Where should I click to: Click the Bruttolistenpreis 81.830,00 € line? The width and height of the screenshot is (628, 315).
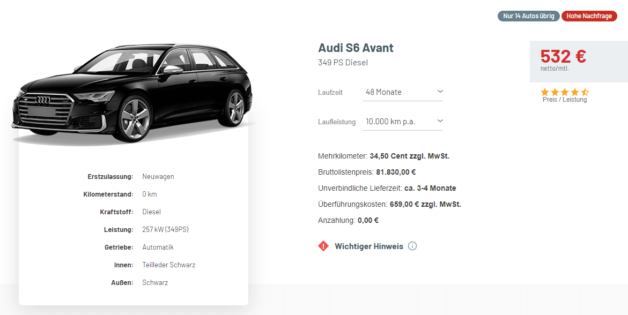tap(367, 172)
